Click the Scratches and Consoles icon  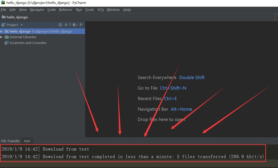(6, 43)
